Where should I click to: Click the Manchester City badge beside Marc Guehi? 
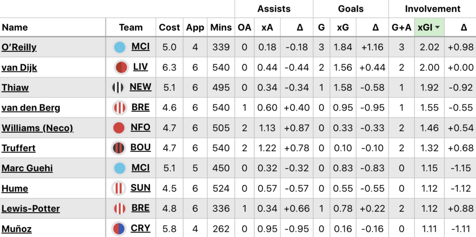[120, 168]
